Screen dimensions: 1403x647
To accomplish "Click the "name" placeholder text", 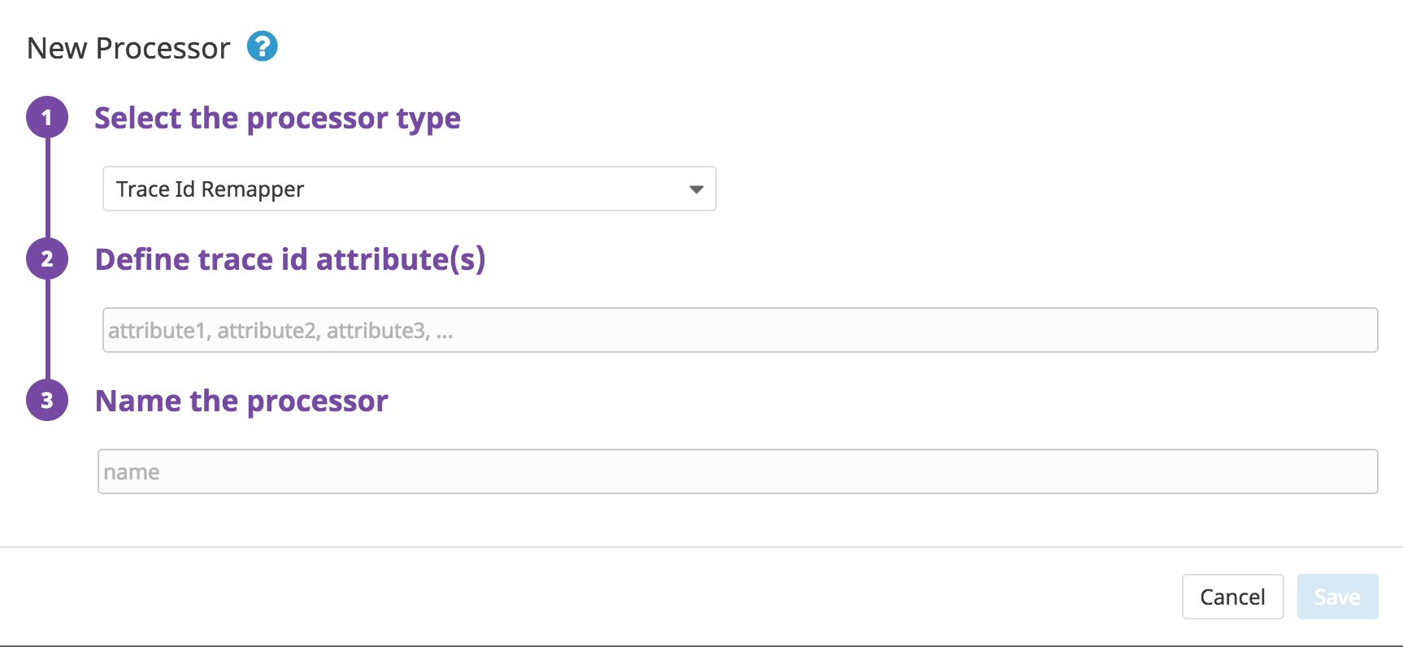I will tap(132, 472).
